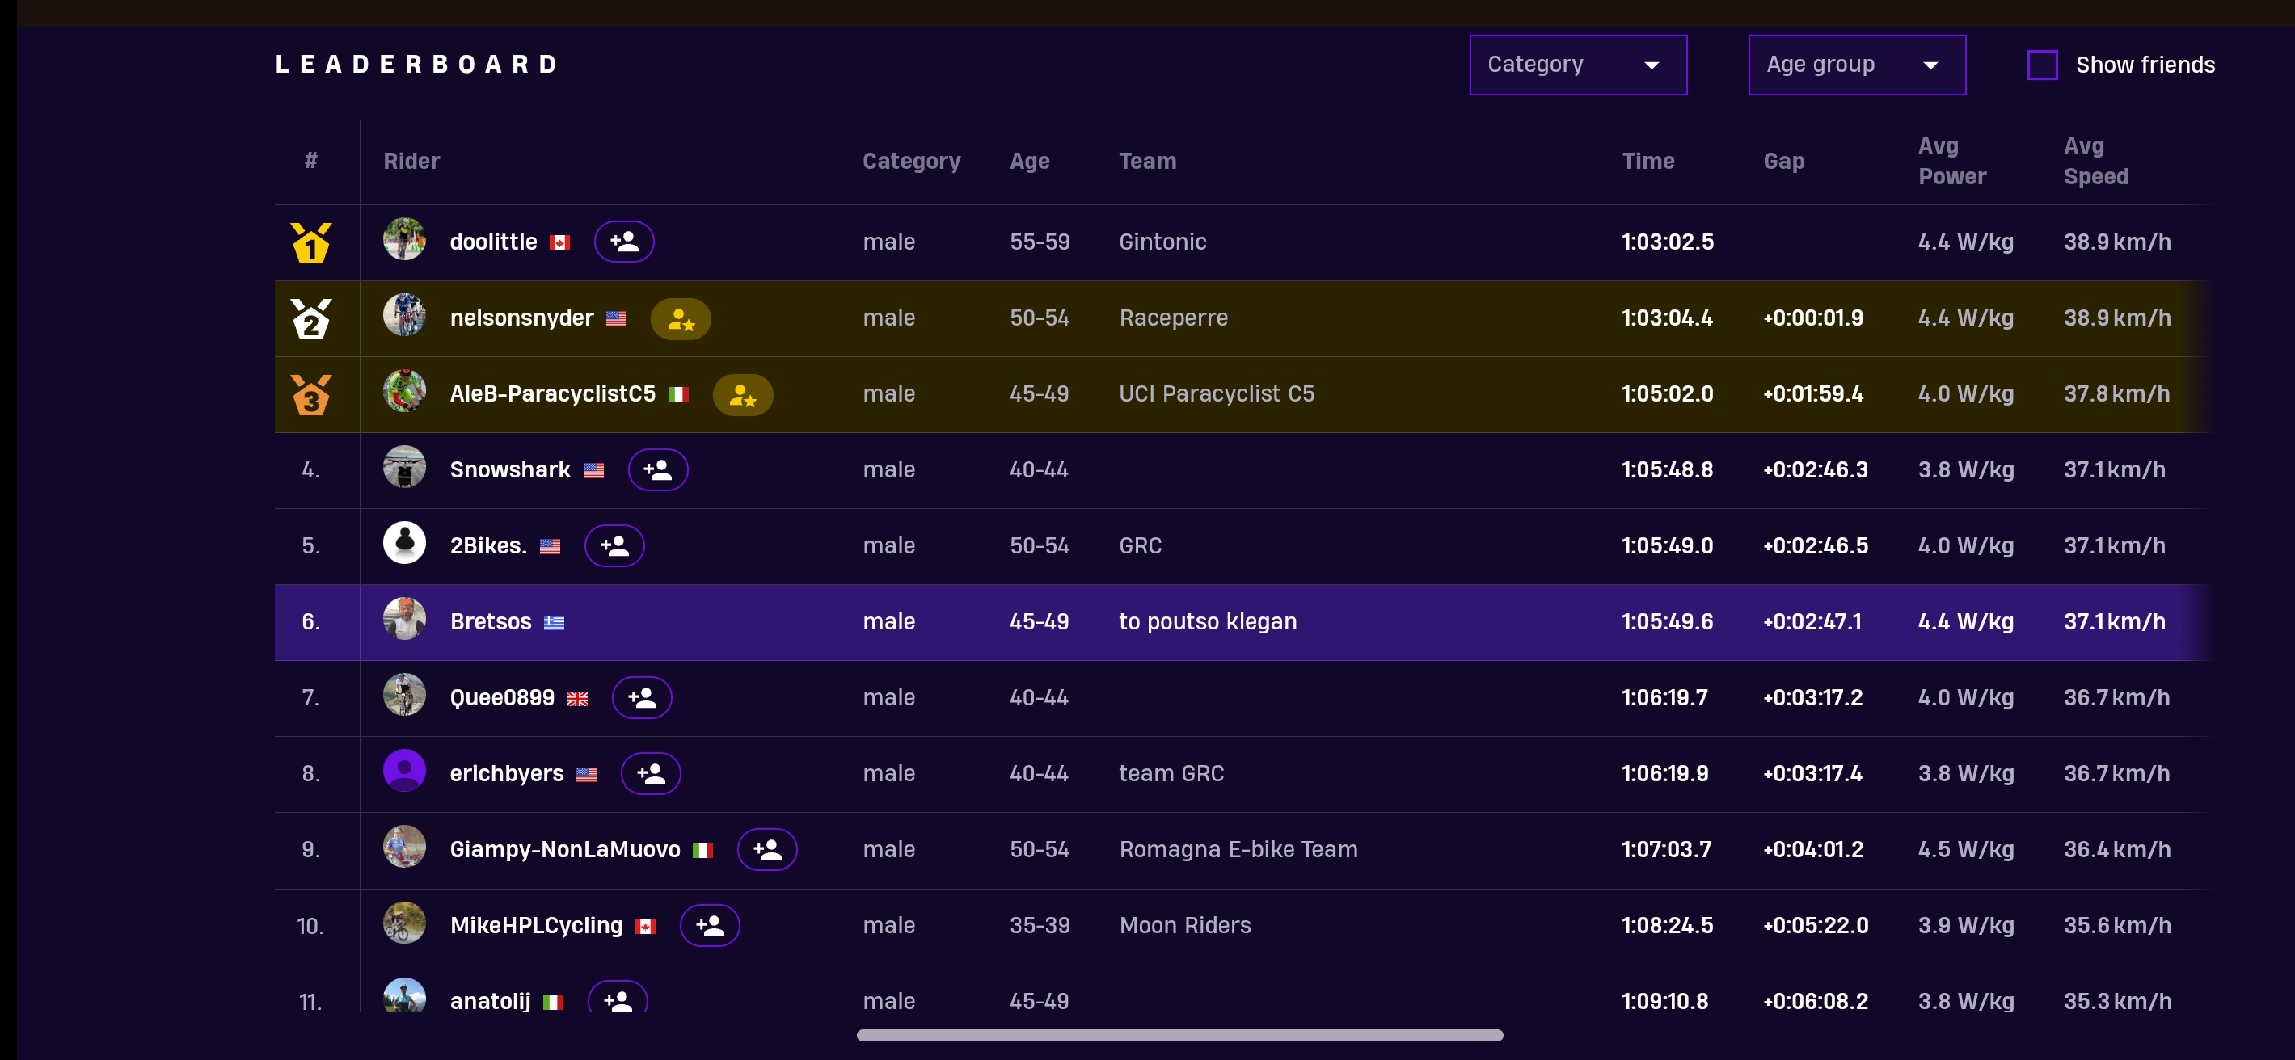Open doolittle's rider profile name
Image resolution: width=2295 pixels, height=1060 pixels.
tap(492, 242)
